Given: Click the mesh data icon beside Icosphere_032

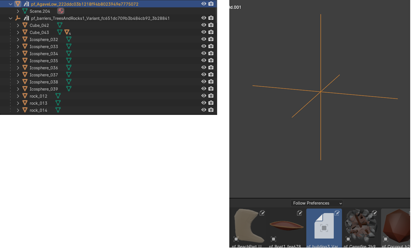Looking at the screenshot, I should pos(69,39).
